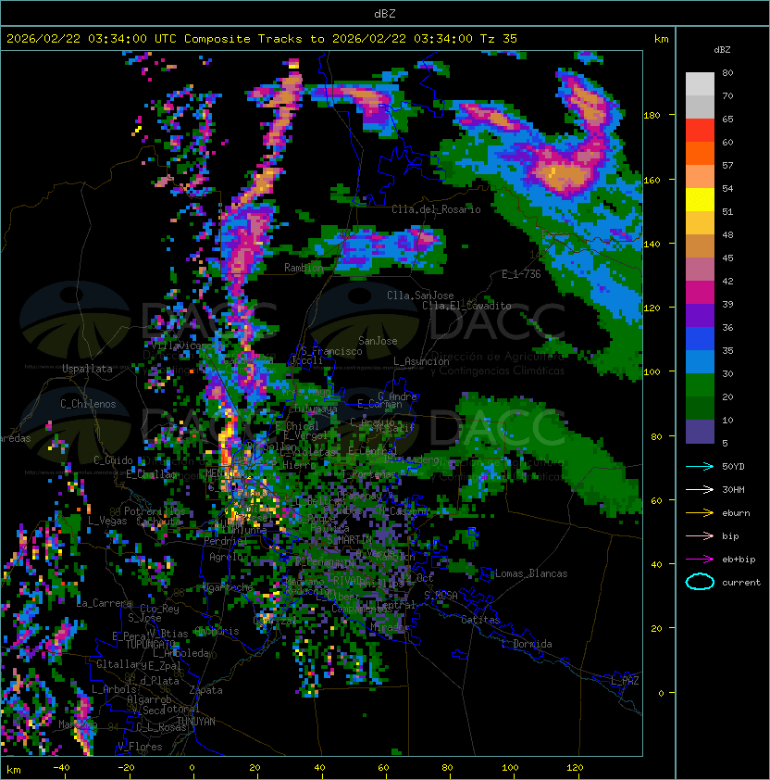
Task: Click the 'Anchoris' map label
Action: pyautogui.click(x=217, y=631)
